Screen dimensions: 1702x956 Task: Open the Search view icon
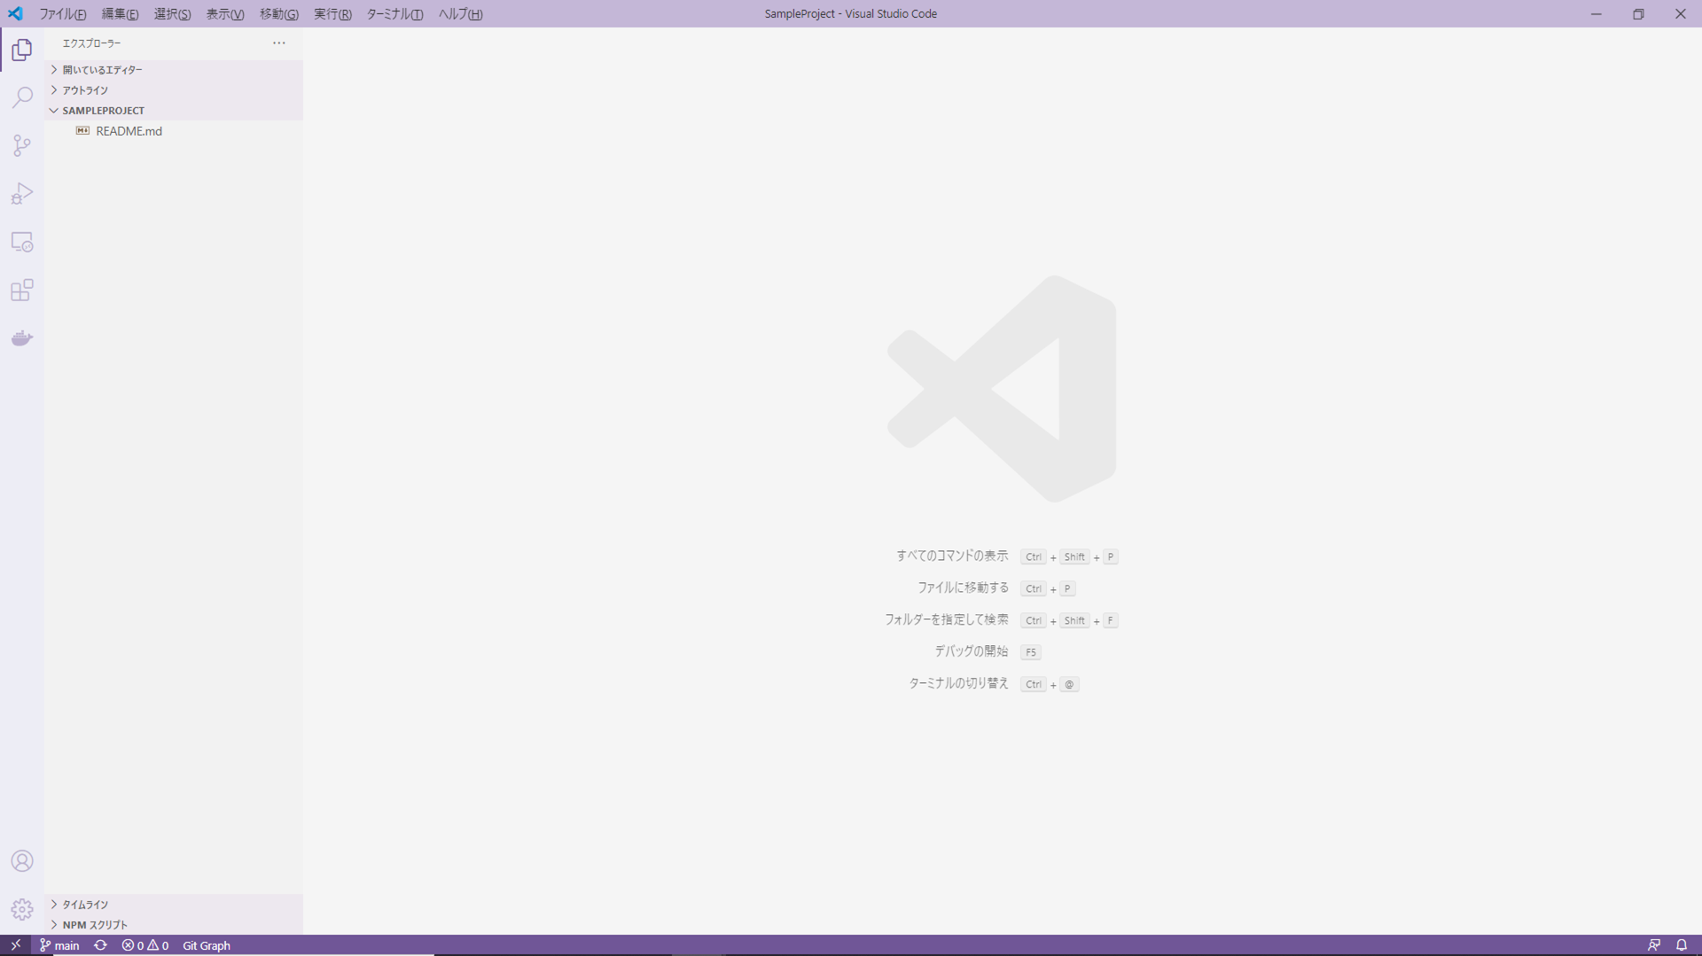(x=22, y=97)
